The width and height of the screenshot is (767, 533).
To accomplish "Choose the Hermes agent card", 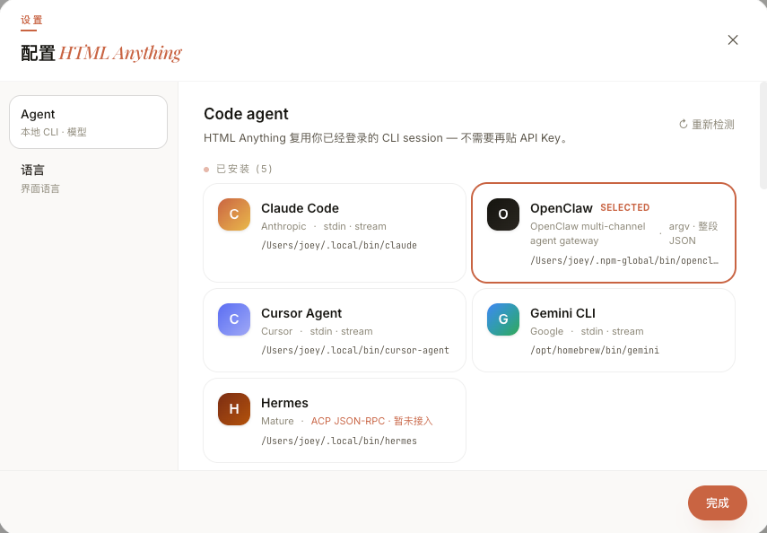I will [x=335, y=421].
